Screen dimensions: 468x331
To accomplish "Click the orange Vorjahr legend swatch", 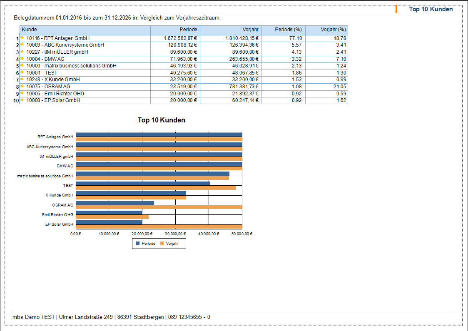I will click(x=162, y=243).
